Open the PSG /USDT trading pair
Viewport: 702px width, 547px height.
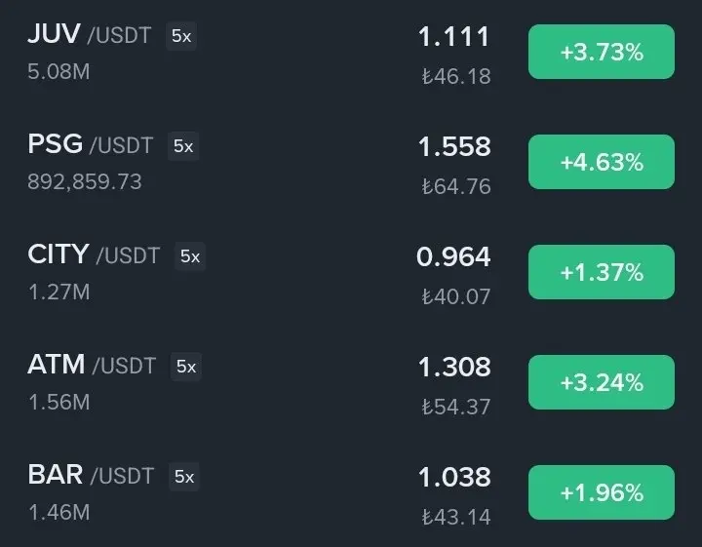pyautogui.click(x=91, y=144)
